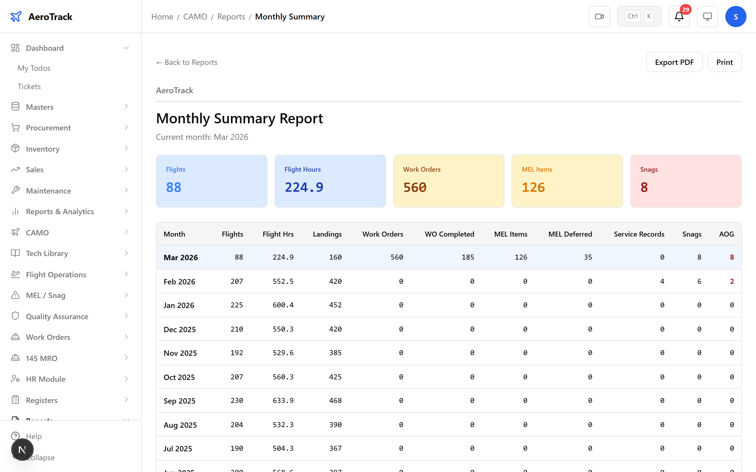
Task: Click the Quality Assurance shield icon
Action: 15,316
